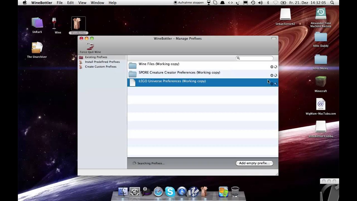
Task: Open the Window menu
Action: click(x=97, y=3)
